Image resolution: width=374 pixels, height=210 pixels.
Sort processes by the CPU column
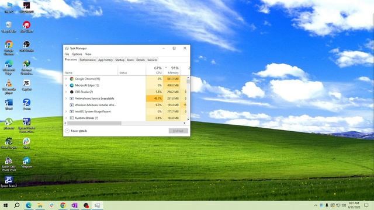(x=154, y=70)
